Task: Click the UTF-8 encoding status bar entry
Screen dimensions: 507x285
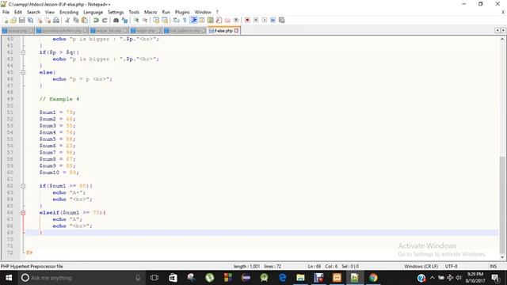Action: click(451, 266)
